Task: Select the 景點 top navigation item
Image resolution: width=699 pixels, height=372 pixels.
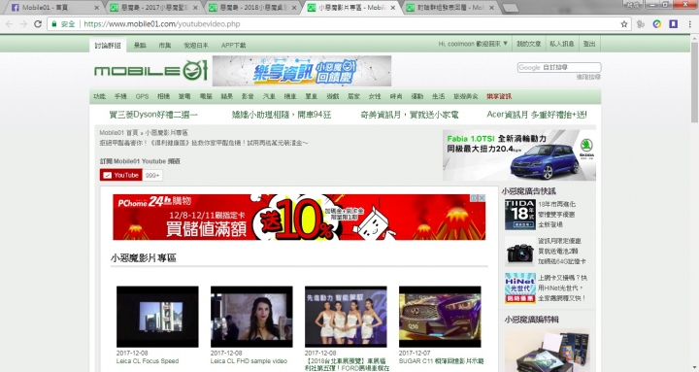Action: pos(140,45)
